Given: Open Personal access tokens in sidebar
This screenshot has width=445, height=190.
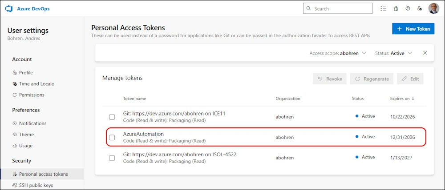Looking at the screenshot, I should tap(43, 174).
